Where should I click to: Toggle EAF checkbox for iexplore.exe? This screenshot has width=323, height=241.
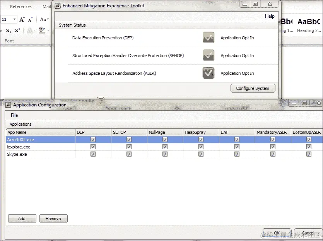237,147
